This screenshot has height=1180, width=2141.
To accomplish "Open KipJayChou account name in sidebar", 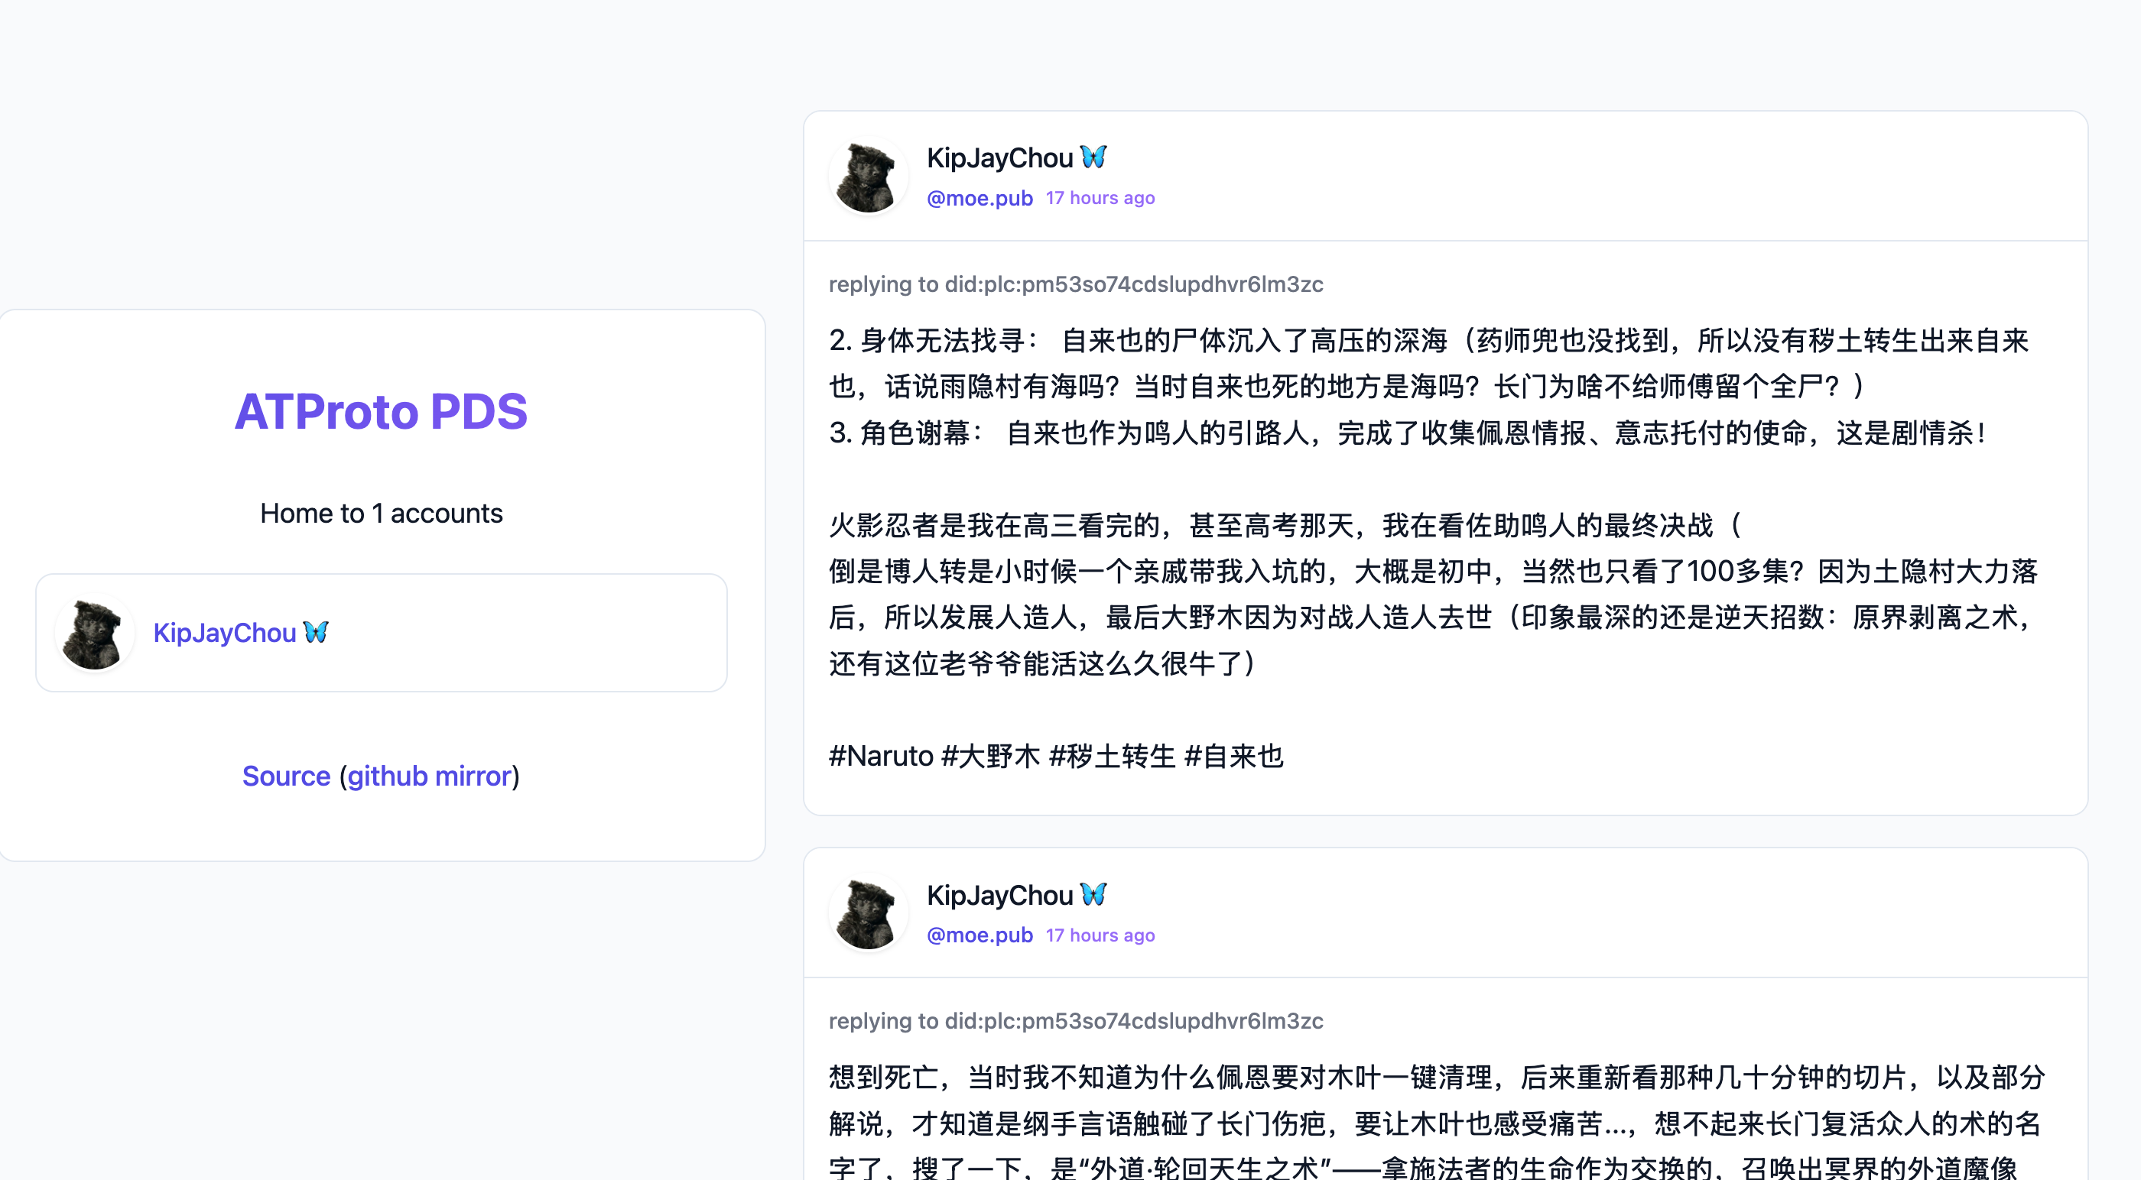I will (224, 634).
